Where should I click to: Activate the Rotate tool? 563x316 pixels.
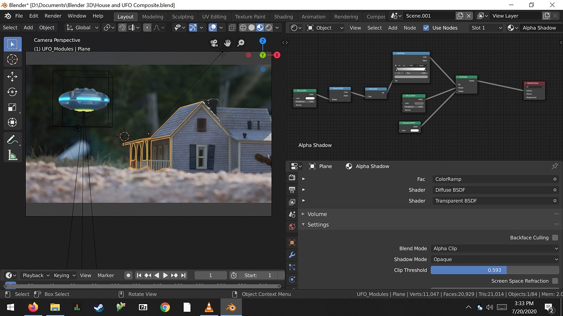(x=12, y=92)
